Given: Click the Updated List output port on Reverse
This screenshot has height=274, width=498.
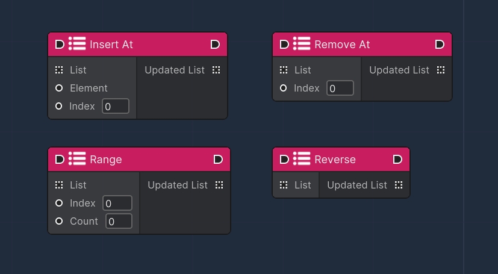Looking at the screenshot, I should [399, 185].
